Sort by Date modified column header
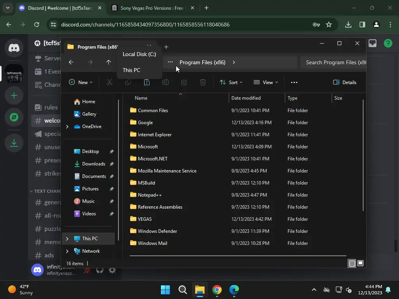The height and width of the screenshot is (299, 399). 257,98
